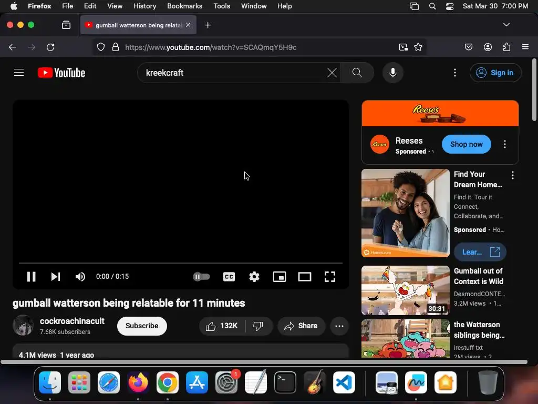
Task: Open macOS Control Center
Action: 450,6
